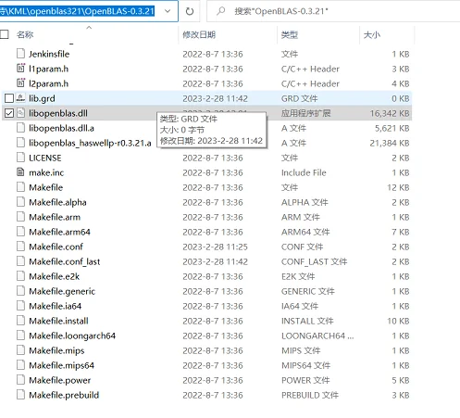Sort by the 名称 column header

25,34
